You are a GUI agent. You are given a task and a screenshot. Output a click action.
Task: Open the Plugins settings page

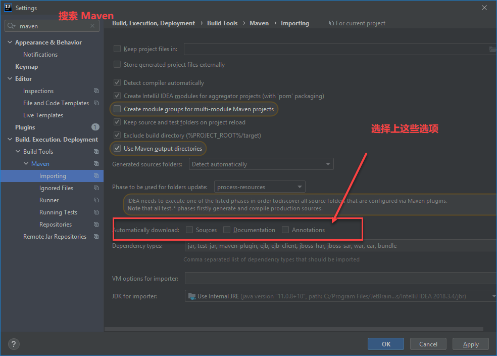25,127
